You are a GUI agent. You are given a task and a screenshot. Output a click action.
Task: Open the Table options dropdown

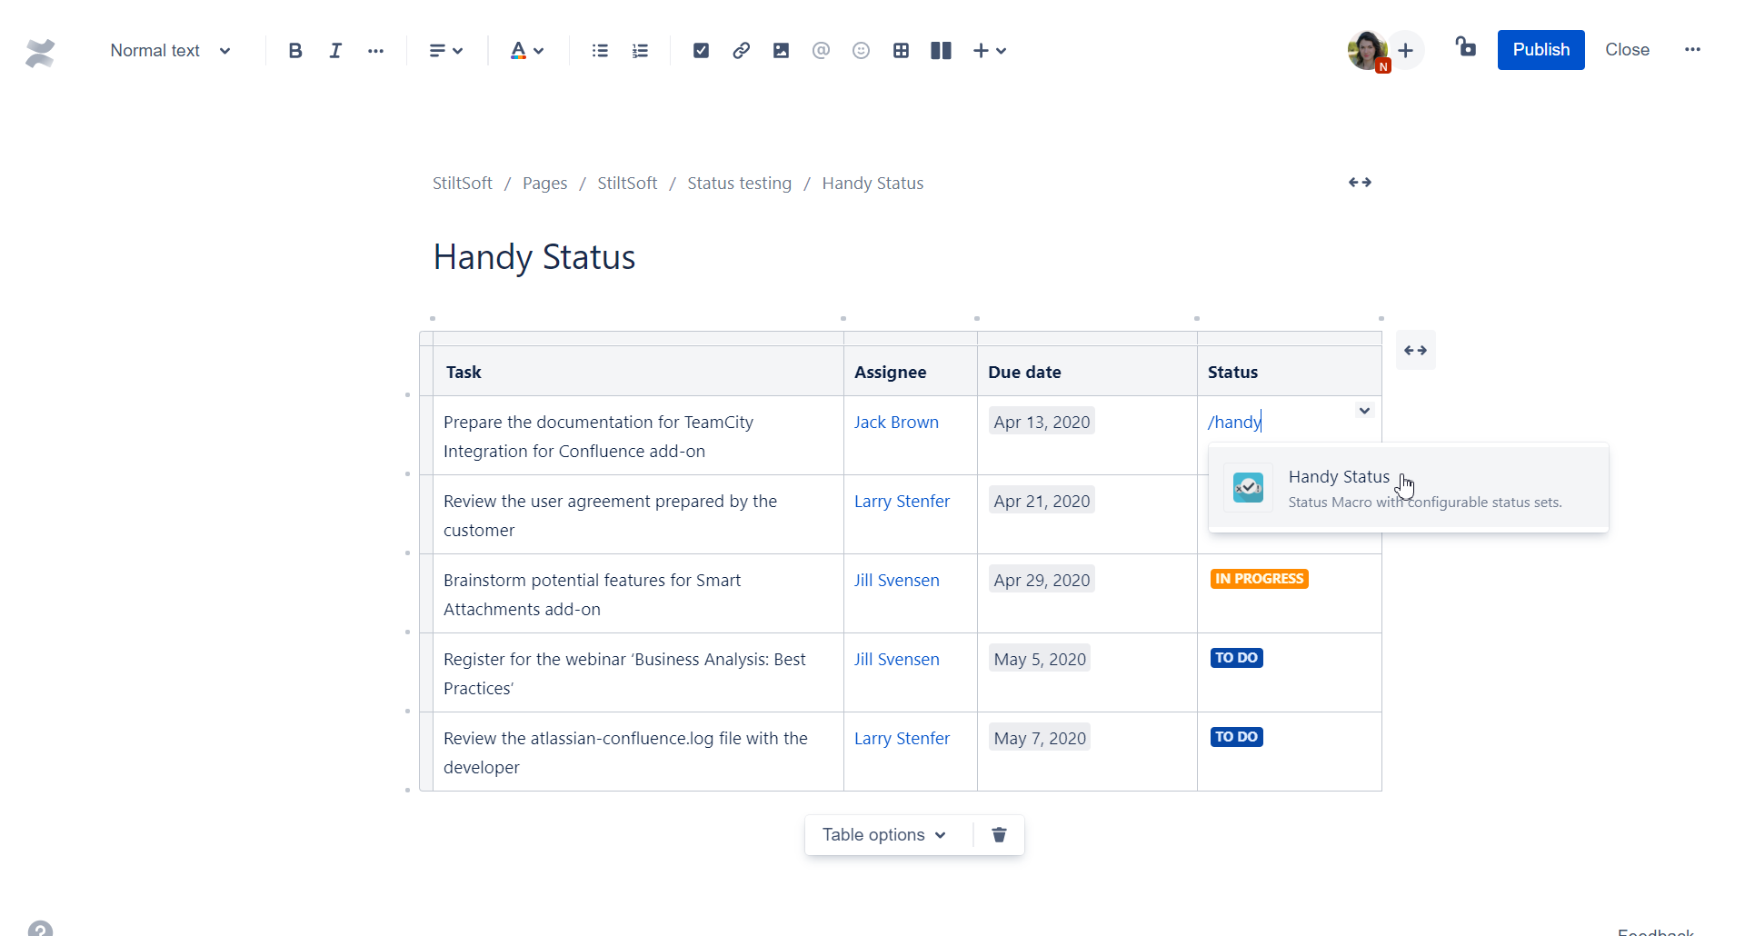click(x=884, y=834)
